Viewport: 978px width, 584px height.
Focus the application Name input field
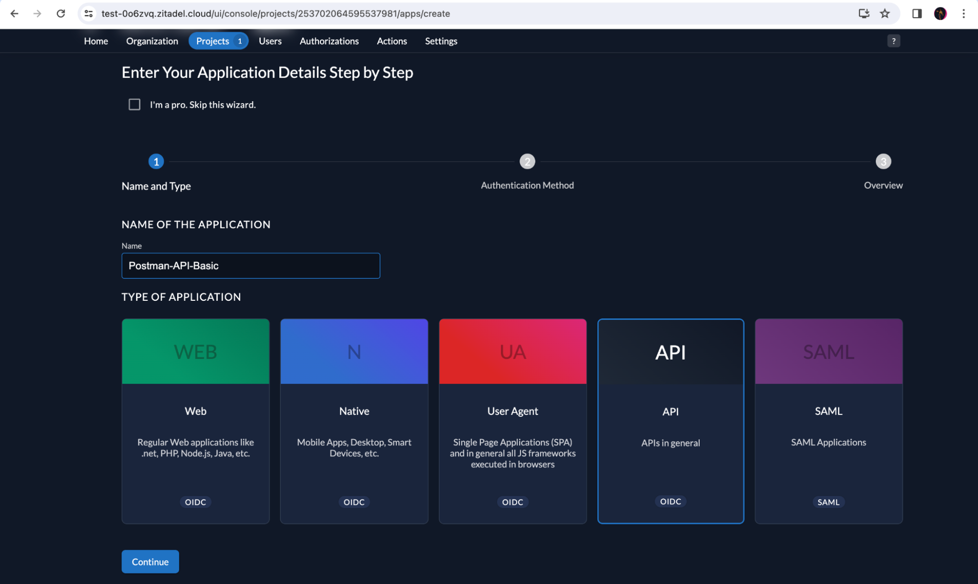(250, 266)
